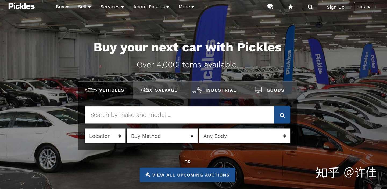
Task: Open the Buy Method dropdown
Action: pos(162,136)
